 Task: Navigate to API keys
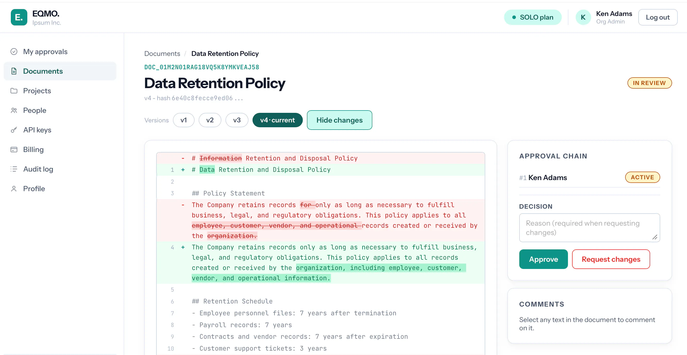point(60,130)
